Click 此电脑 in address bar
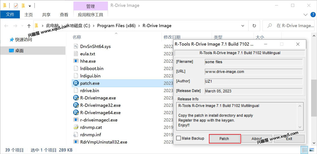 (x=52, y=26)
